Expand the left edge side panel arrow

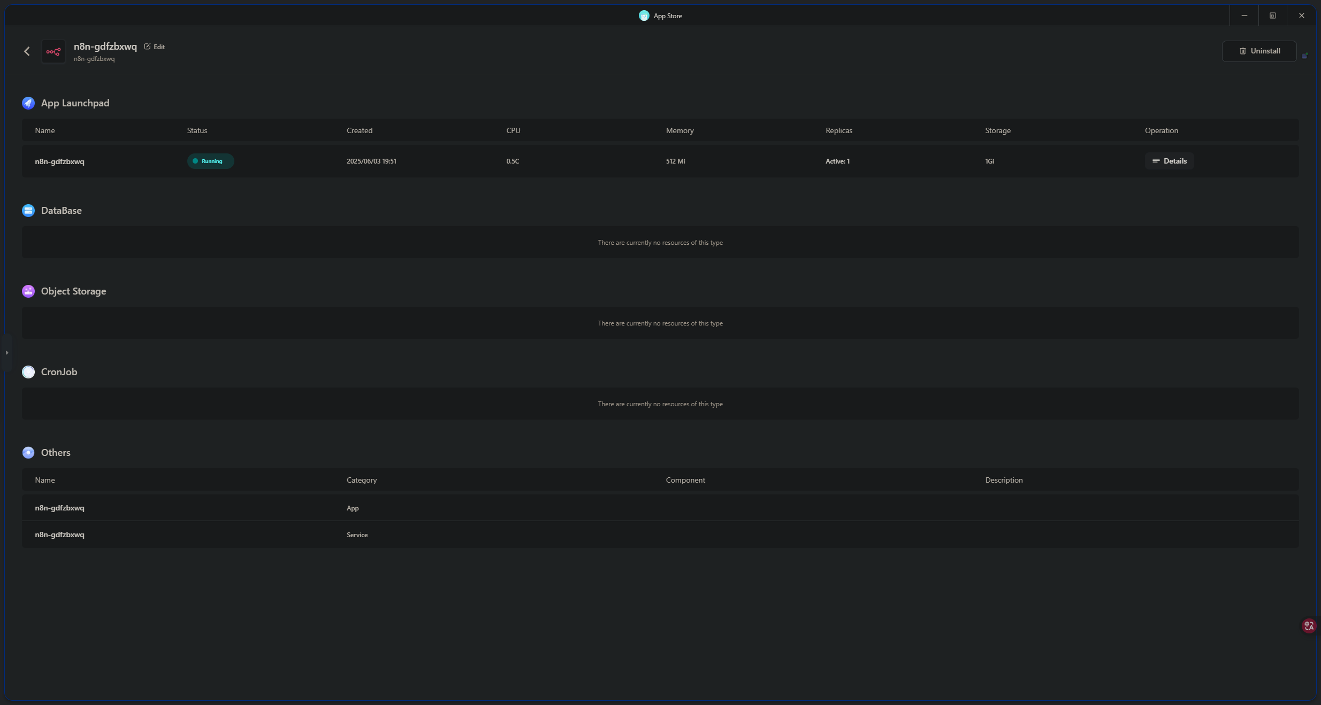[6, 353]
